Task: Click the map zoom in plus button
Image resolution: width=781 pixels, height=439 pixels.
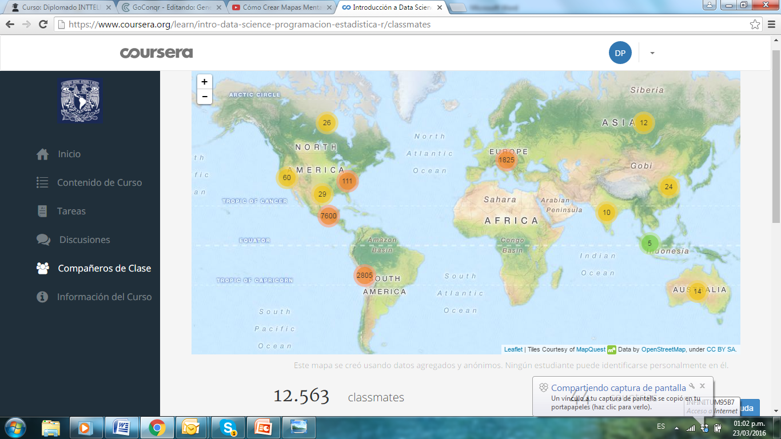Action: 204,82
